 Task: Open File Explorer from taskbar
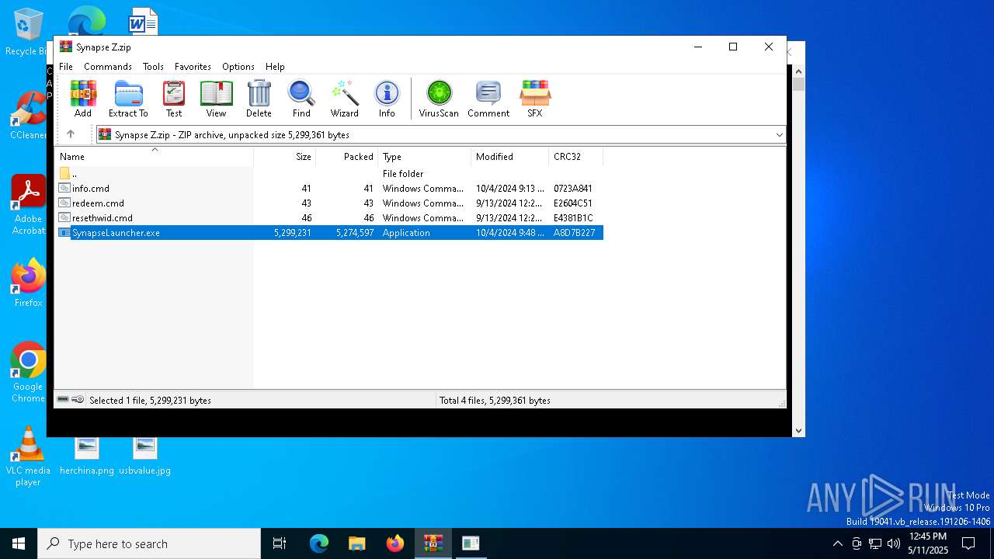[356, 543]
